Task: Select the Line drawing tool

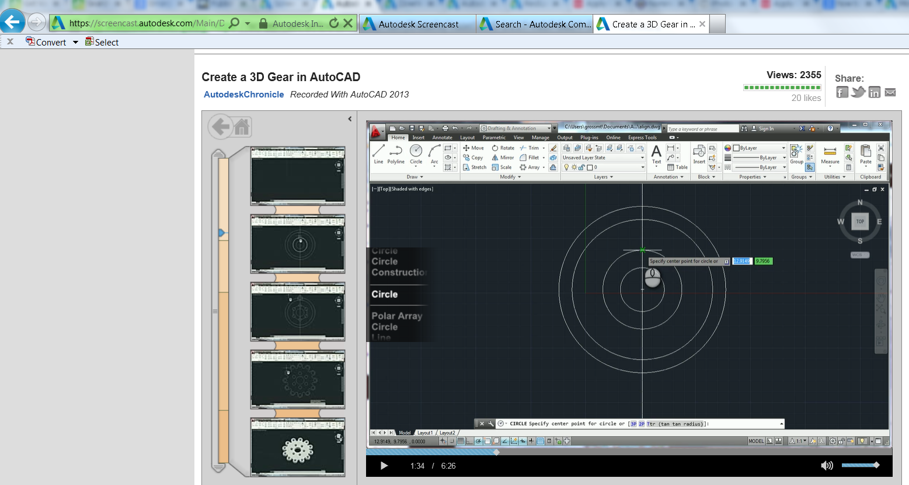Action: (x=378, y=153)
